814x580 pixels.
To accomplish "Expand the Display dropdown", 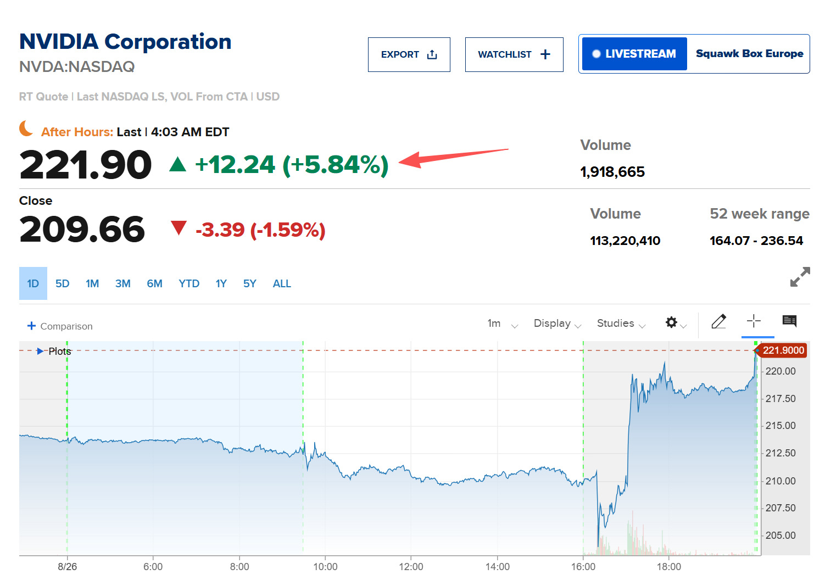I will point(557,324).
